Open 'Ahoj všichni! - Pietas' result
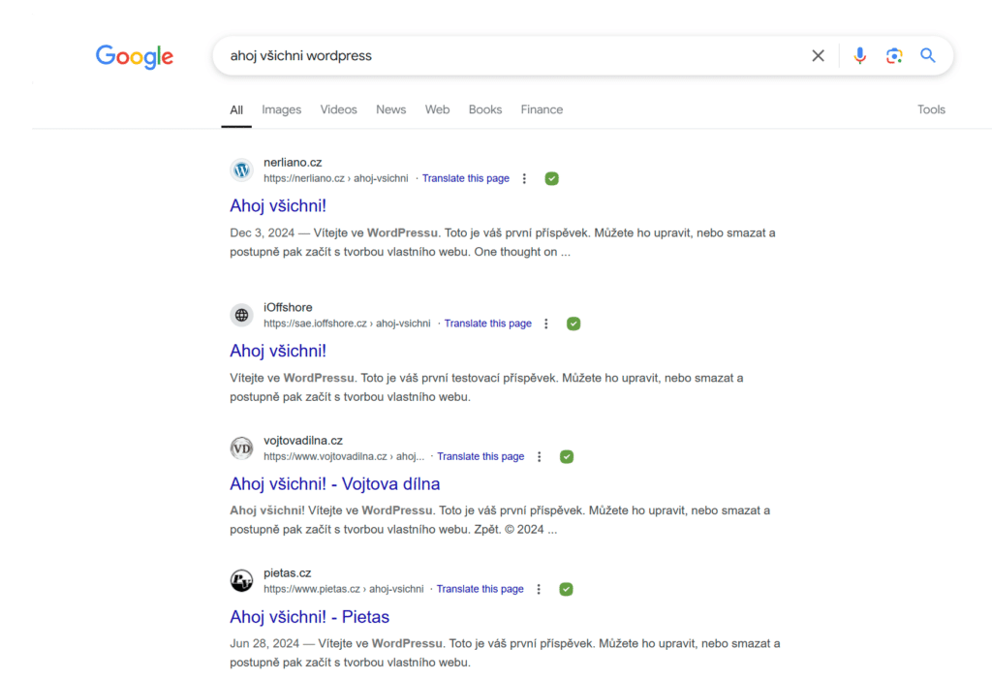 pyautogui.click(x=309, y=616)
